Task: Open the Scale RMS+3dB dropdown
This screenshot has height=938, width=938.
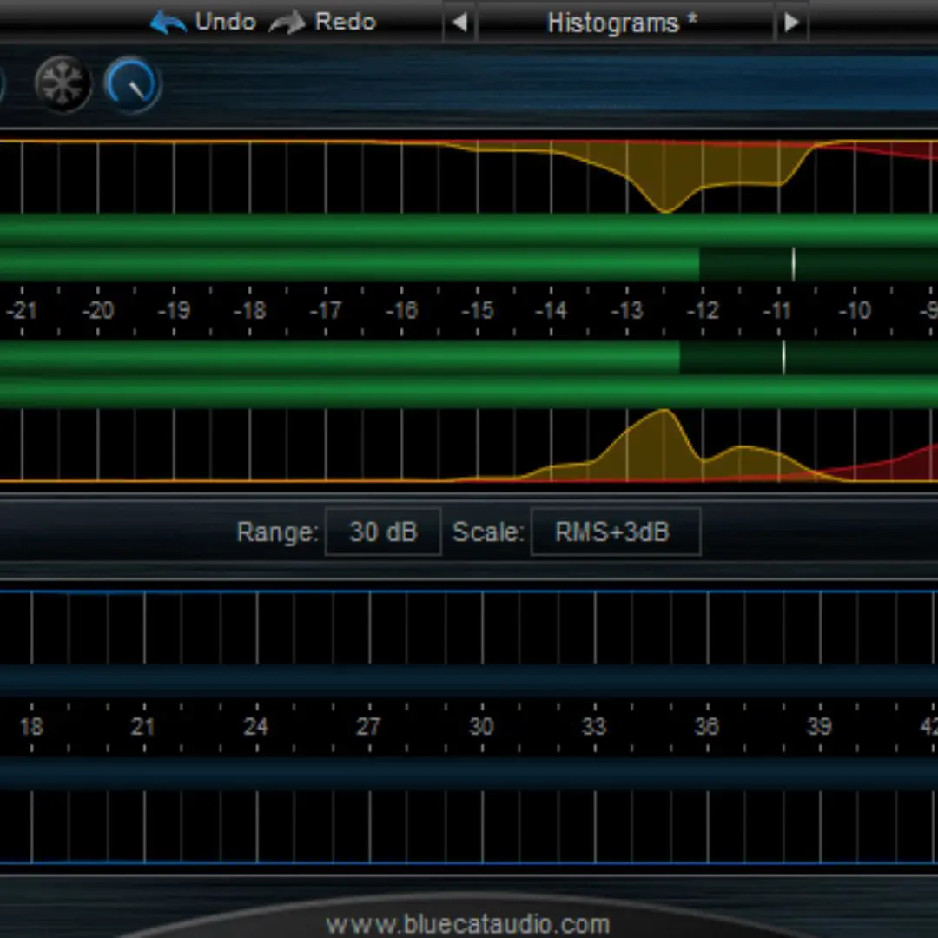Action: point(616,532)
